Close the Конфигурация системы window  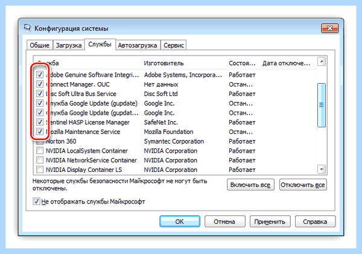(x=329, y=28)
